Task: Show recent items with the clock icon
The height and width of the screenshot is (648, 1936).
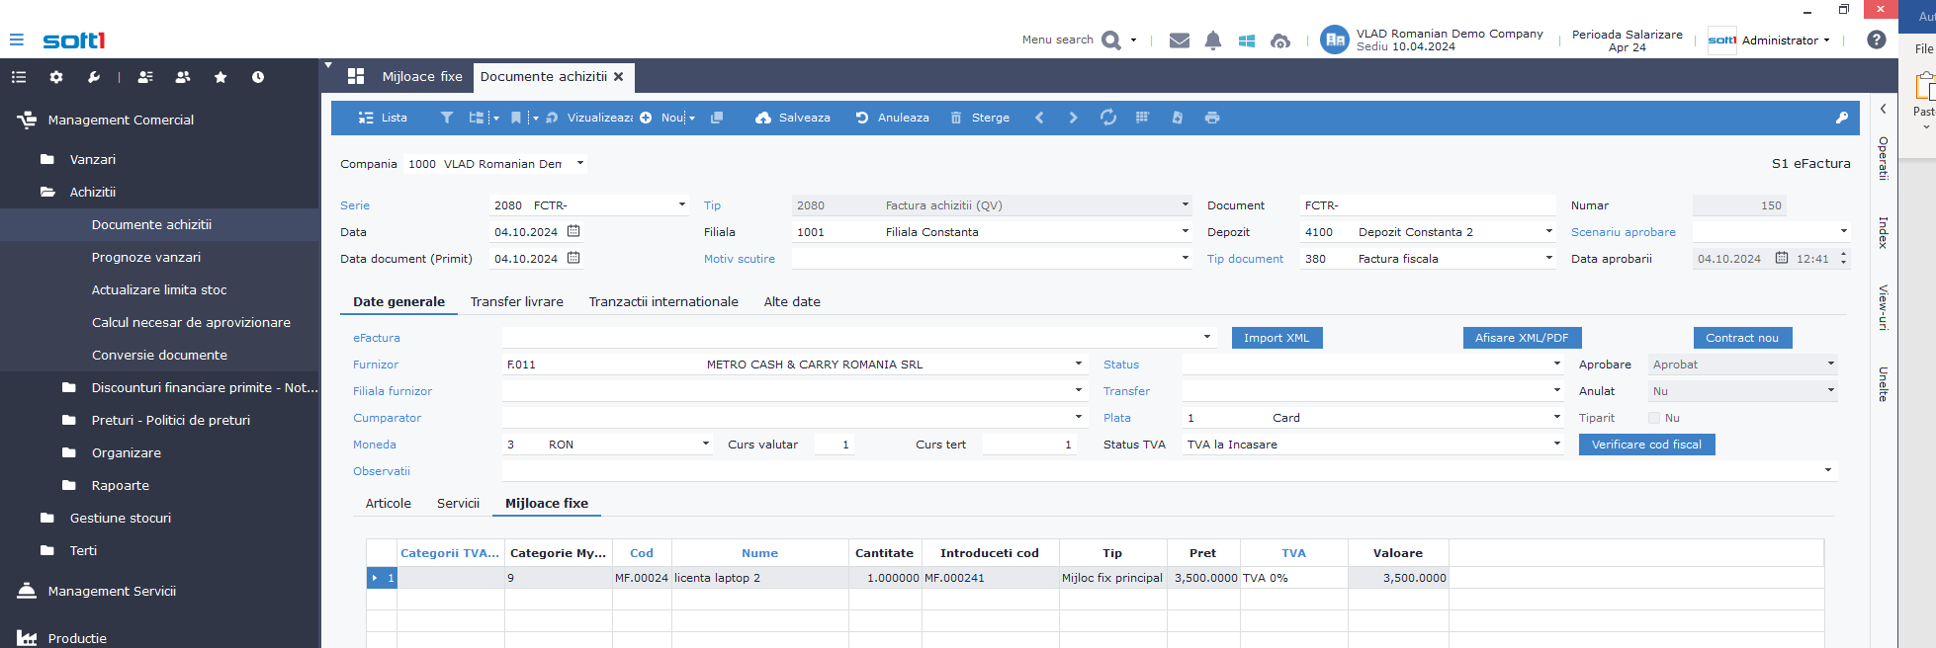Action: pos(258,77)
